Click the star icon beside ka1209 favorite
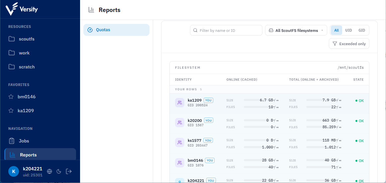386x183 pixels. (11, 111)
